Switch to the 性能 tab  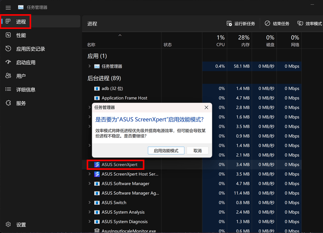pos(41,35)
